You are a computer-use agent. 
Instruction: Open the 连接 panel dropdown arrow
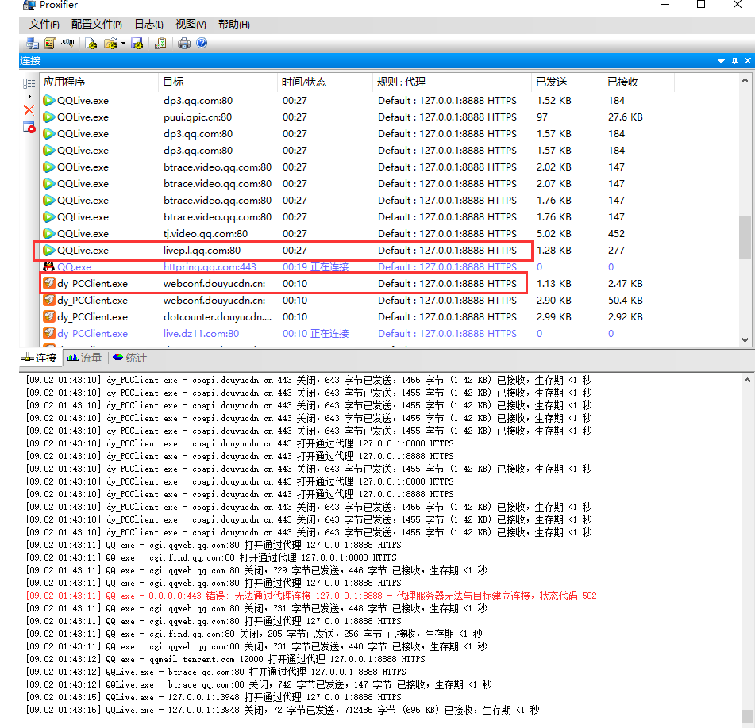click(x=721, y=61)
